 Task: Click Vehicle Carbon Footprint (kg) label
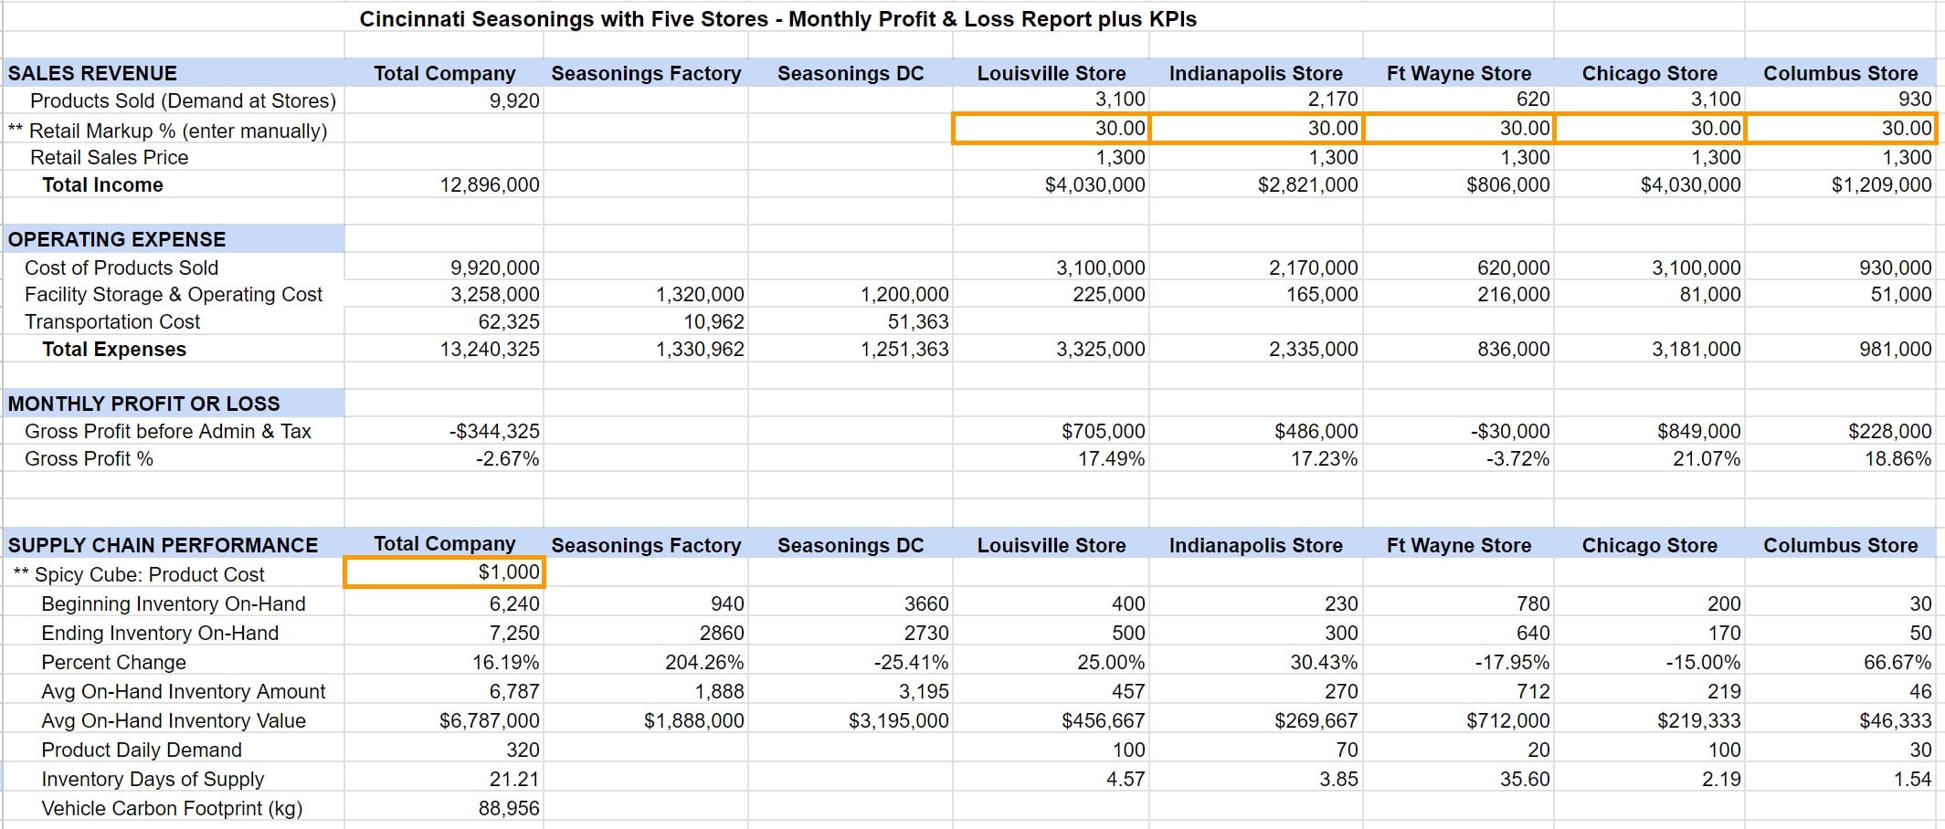click(x=172, y=808)
